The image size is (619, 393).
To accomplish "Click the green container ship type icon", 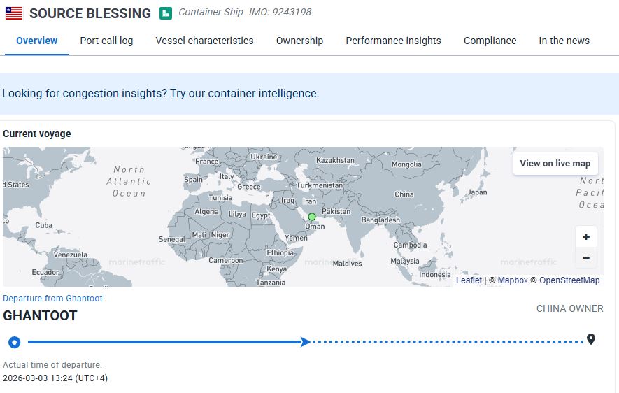I will coord(166,13).
